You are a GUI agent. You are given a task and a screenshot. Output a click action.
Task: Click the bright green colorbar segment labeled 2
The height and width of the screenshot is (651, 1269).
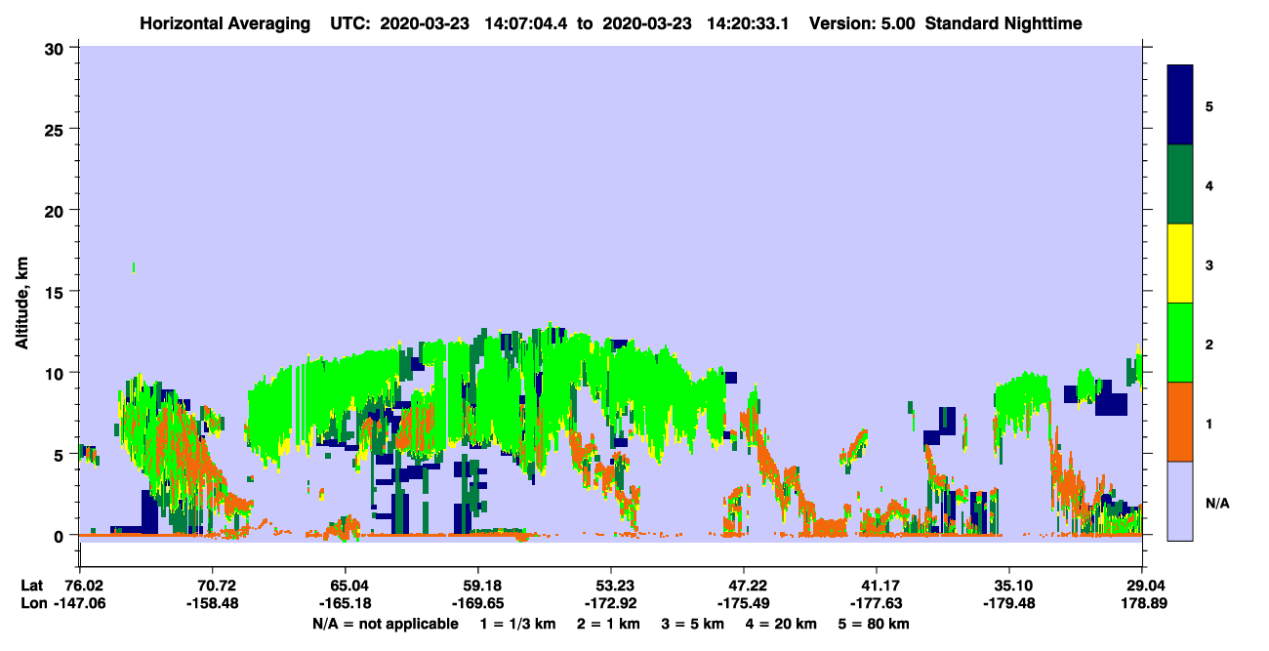[x=1180, y=343]
